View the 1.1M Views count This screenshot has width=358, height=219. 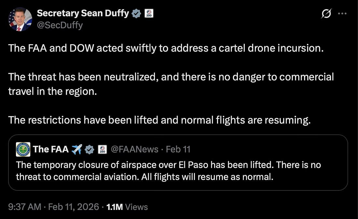(127, 207)
